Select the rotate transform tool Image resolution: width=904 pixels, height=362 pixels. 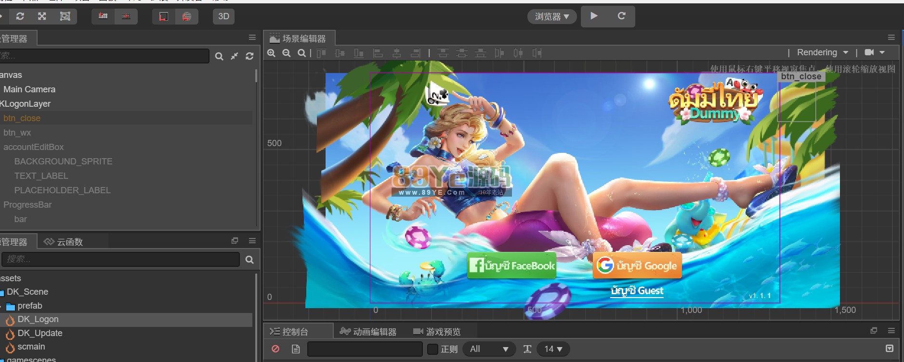(20, 16)
